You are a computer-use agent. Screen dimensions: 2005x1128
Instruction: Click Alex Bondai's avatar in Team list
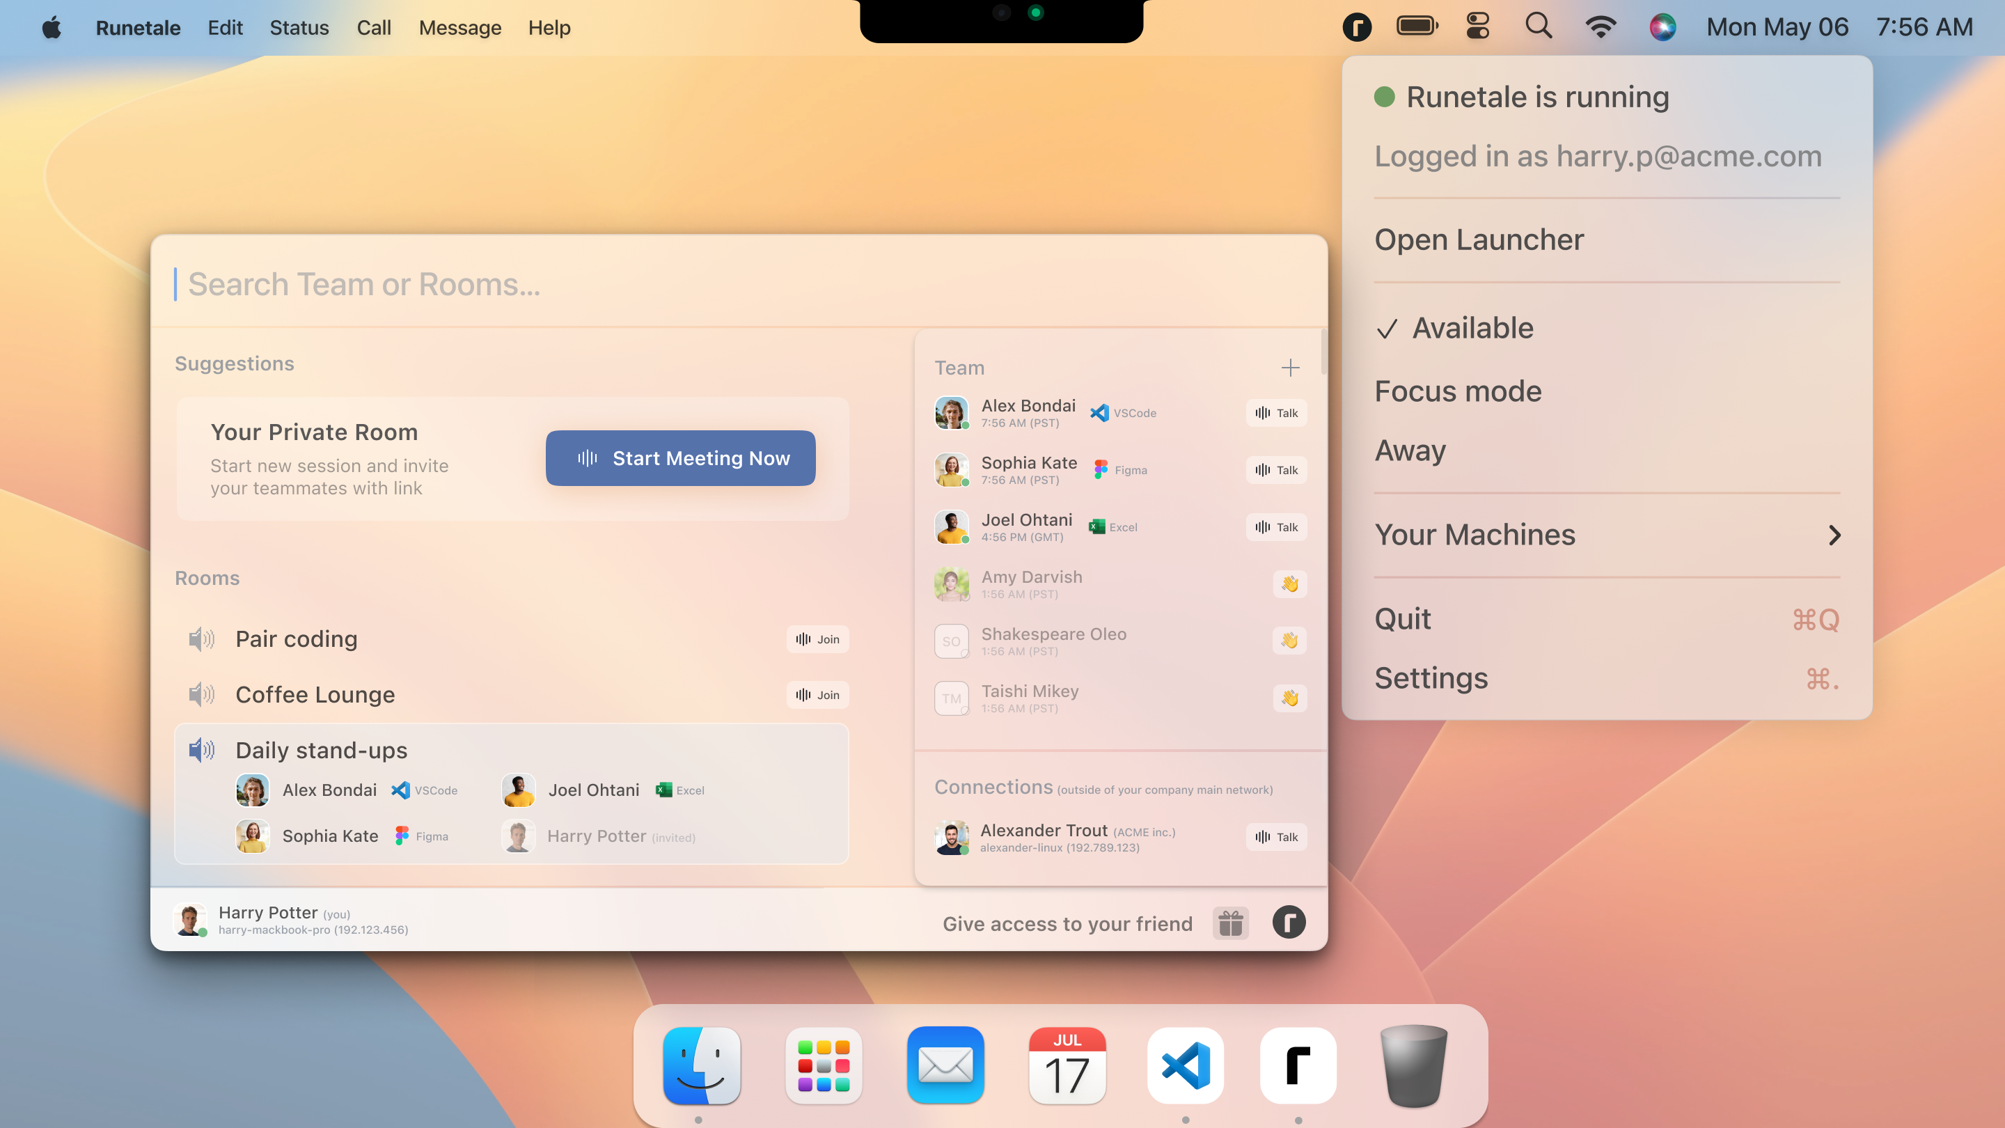tap(951, 413)
